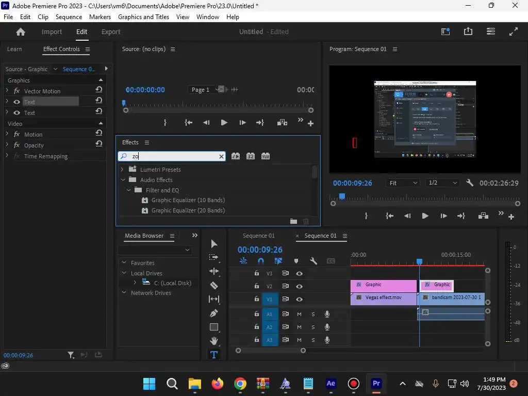528x396 pixels.
Task: Select the Vegas effect.mov clip
Action: (x=384, y=299)
